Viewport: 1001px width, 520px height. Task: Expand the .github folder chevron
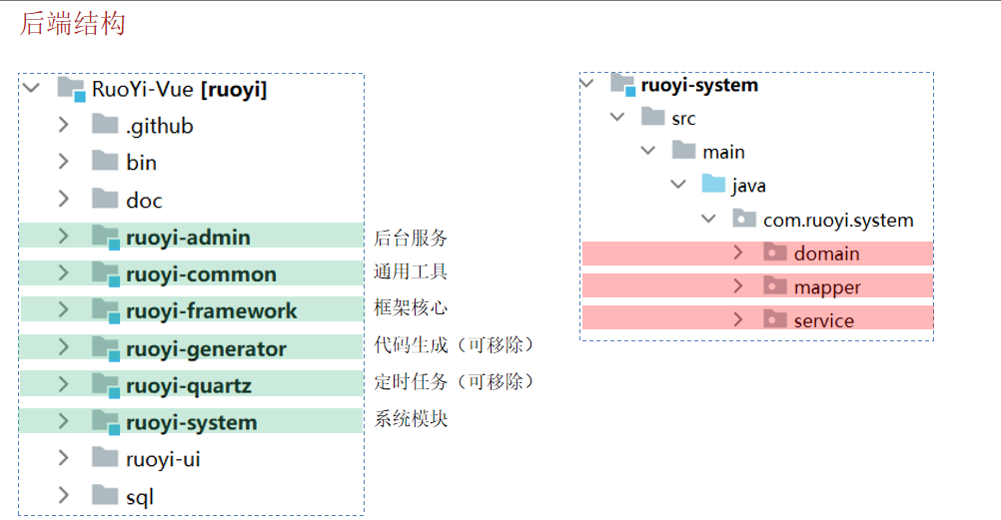63,125
